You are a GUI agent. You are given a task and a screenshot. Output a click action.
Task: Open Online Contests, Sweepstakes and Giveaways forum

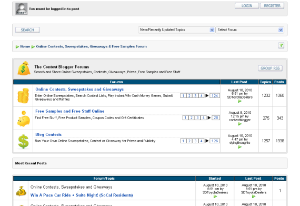coord(79,89)
